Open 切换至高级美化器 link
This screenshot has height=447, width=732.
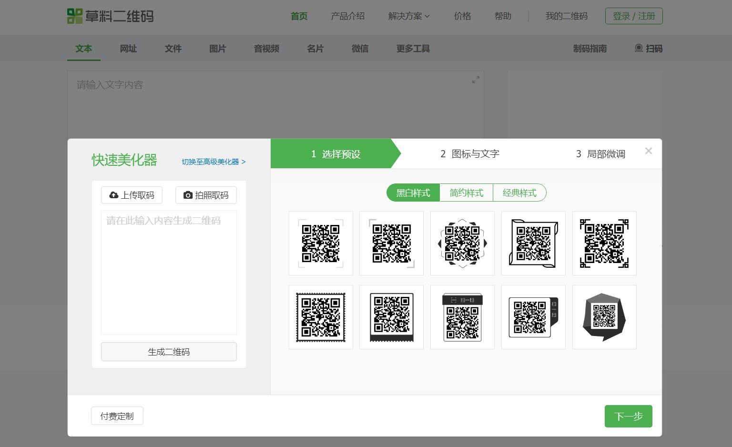[x=213, y=162]
